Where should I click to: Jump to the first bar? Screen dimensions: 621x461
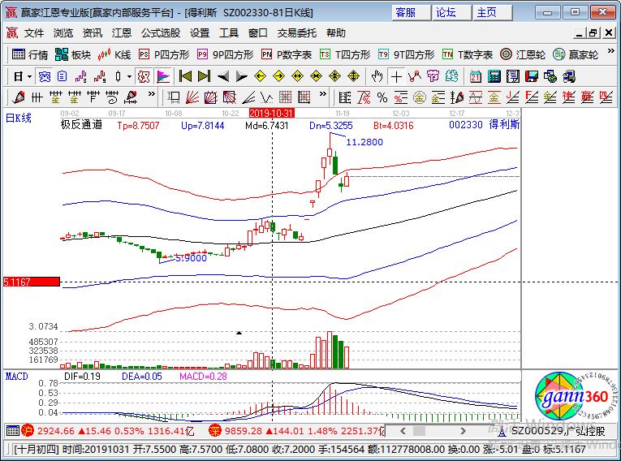click(x=185, y=76)
